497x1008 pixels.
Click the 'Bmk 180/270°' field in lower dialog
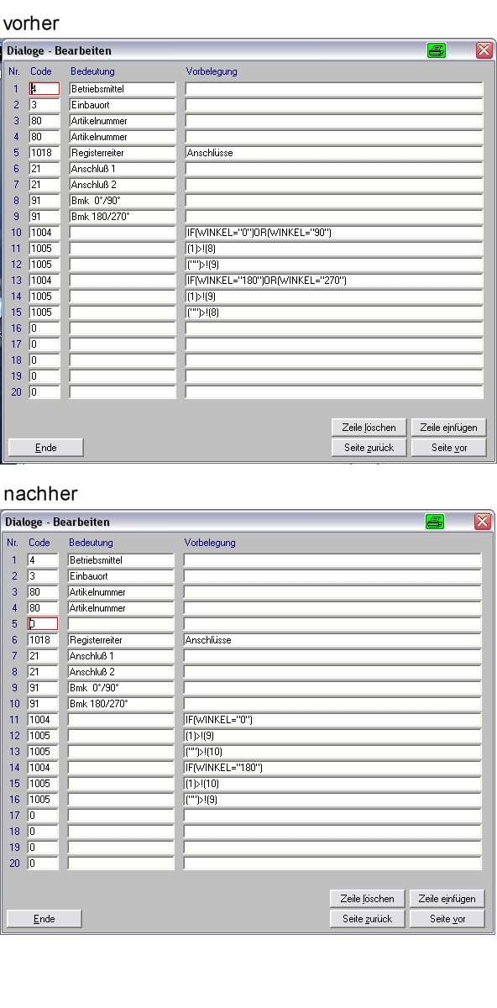click(x=121, y=704)
